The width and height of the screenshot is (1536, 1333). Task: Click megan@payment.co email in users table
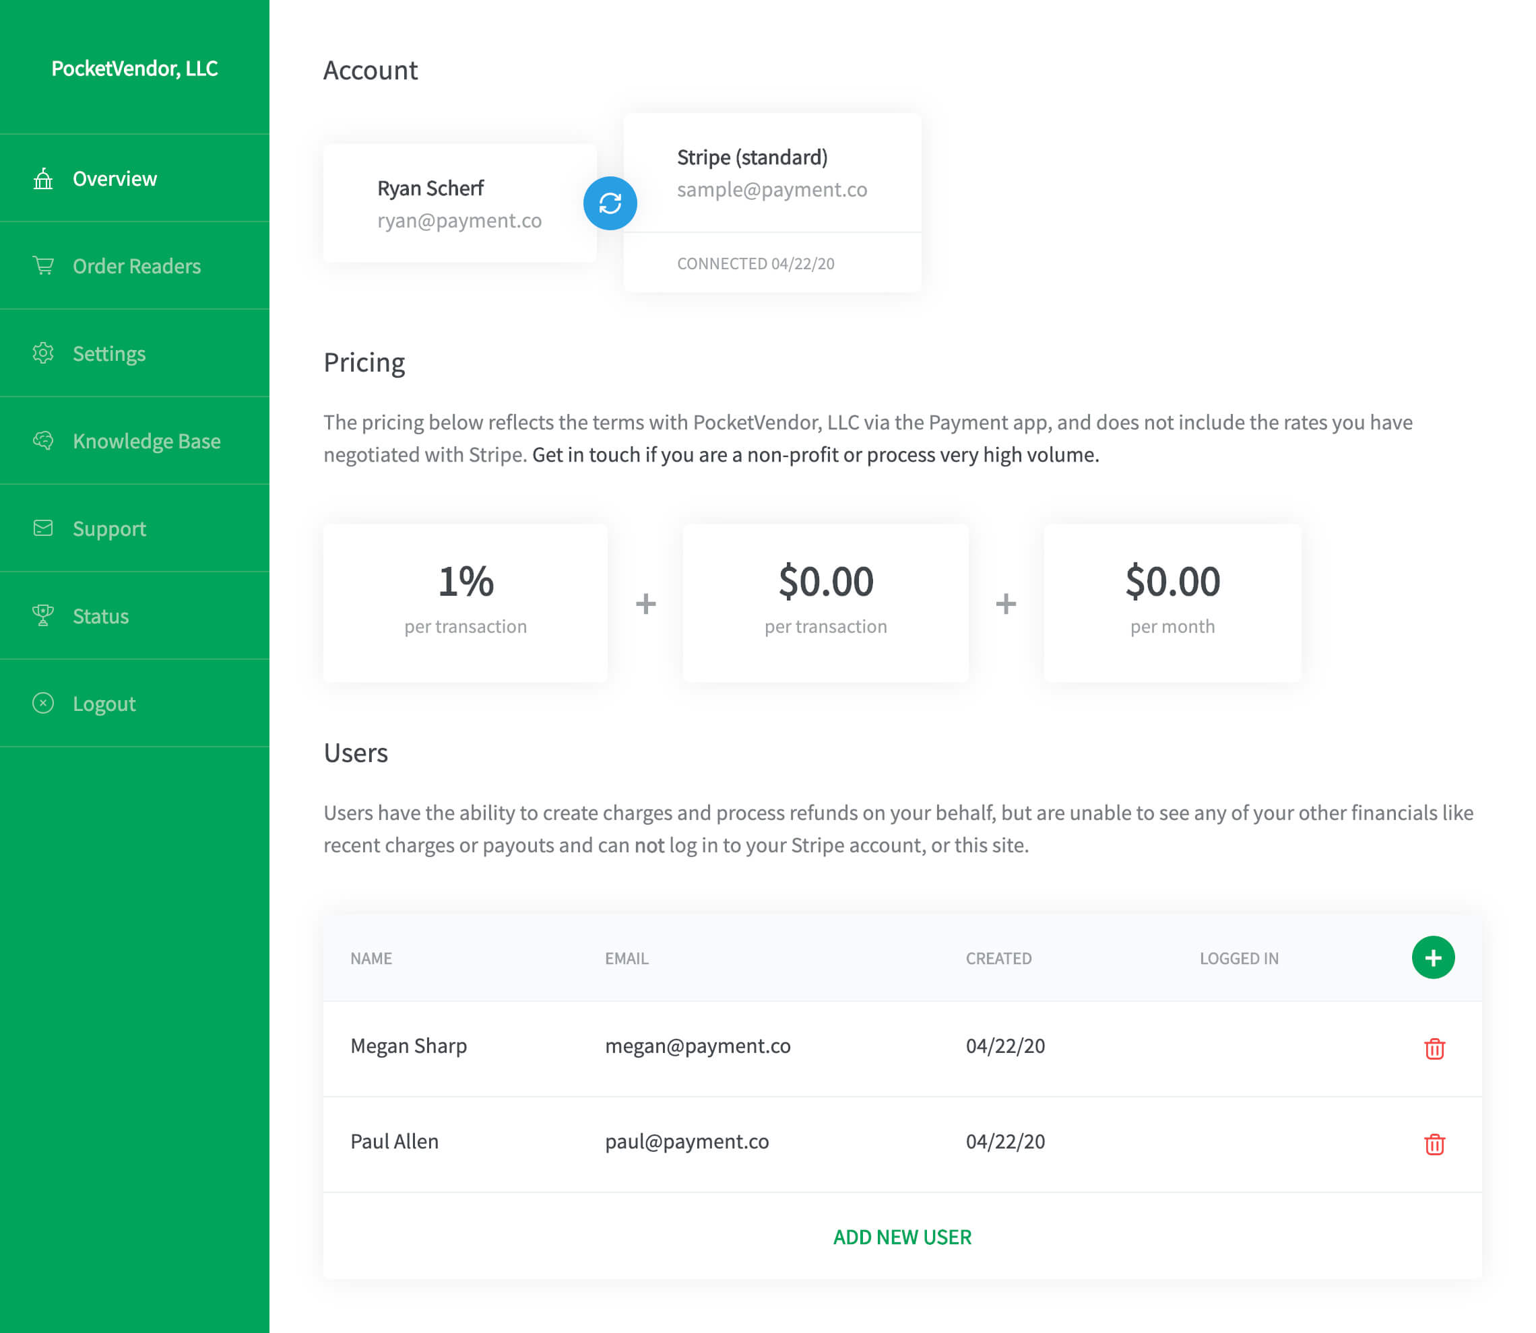click(697, 1046)
